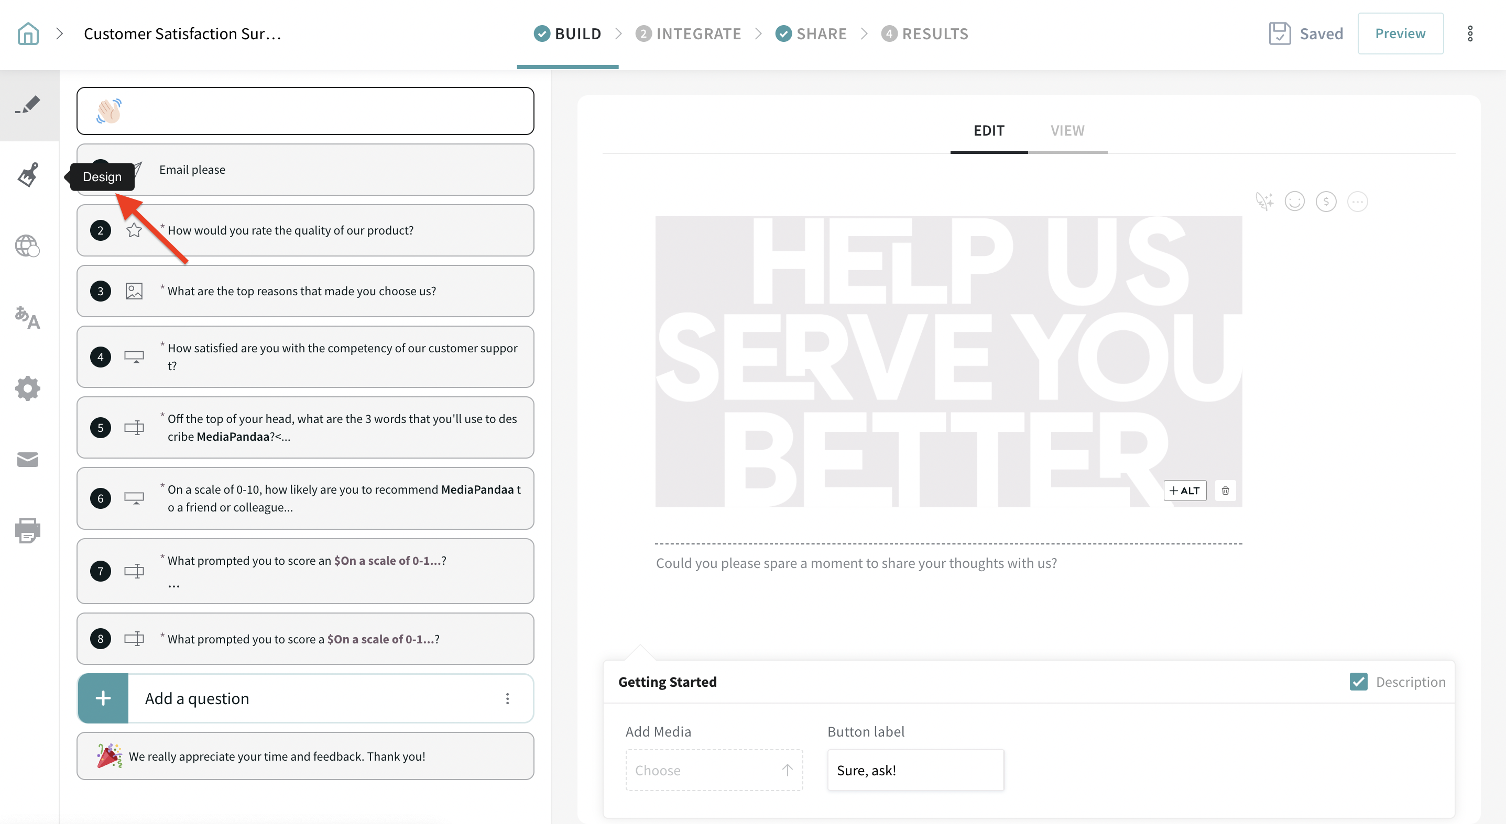Screen dimensions: 1506x824
Task: Open the globe language settings icon
Action: (x=27, y=246)
